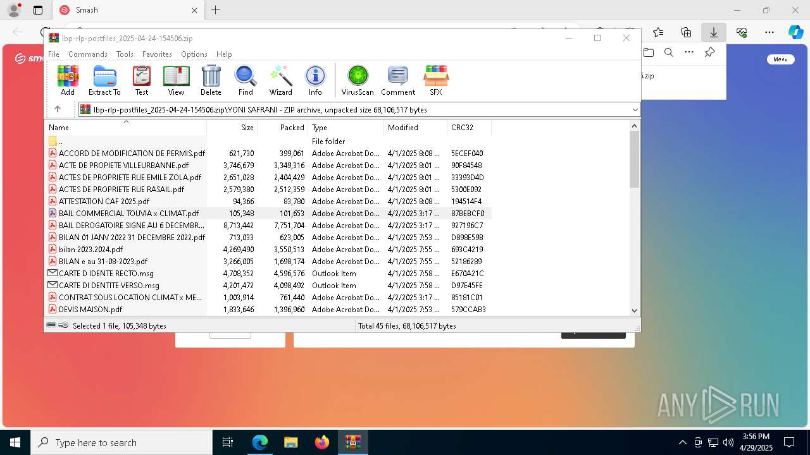Click the Delete toolbar icon
The height and width of the screenshot is (455, 810).
tap(211, 80)
